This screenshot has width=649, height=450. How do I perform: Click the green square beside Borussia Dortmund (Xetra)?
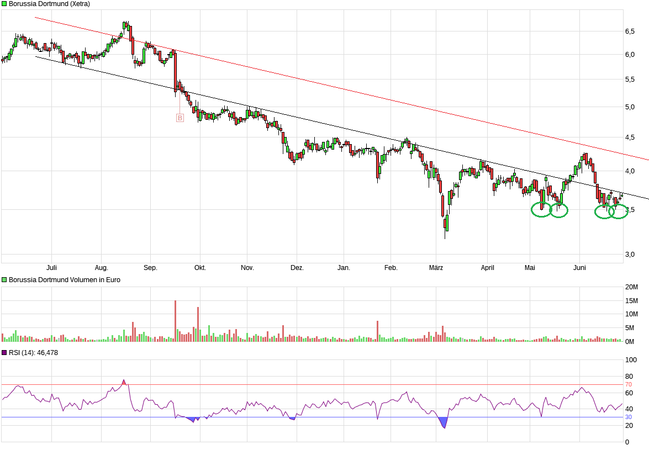click(x=4, y=4)
